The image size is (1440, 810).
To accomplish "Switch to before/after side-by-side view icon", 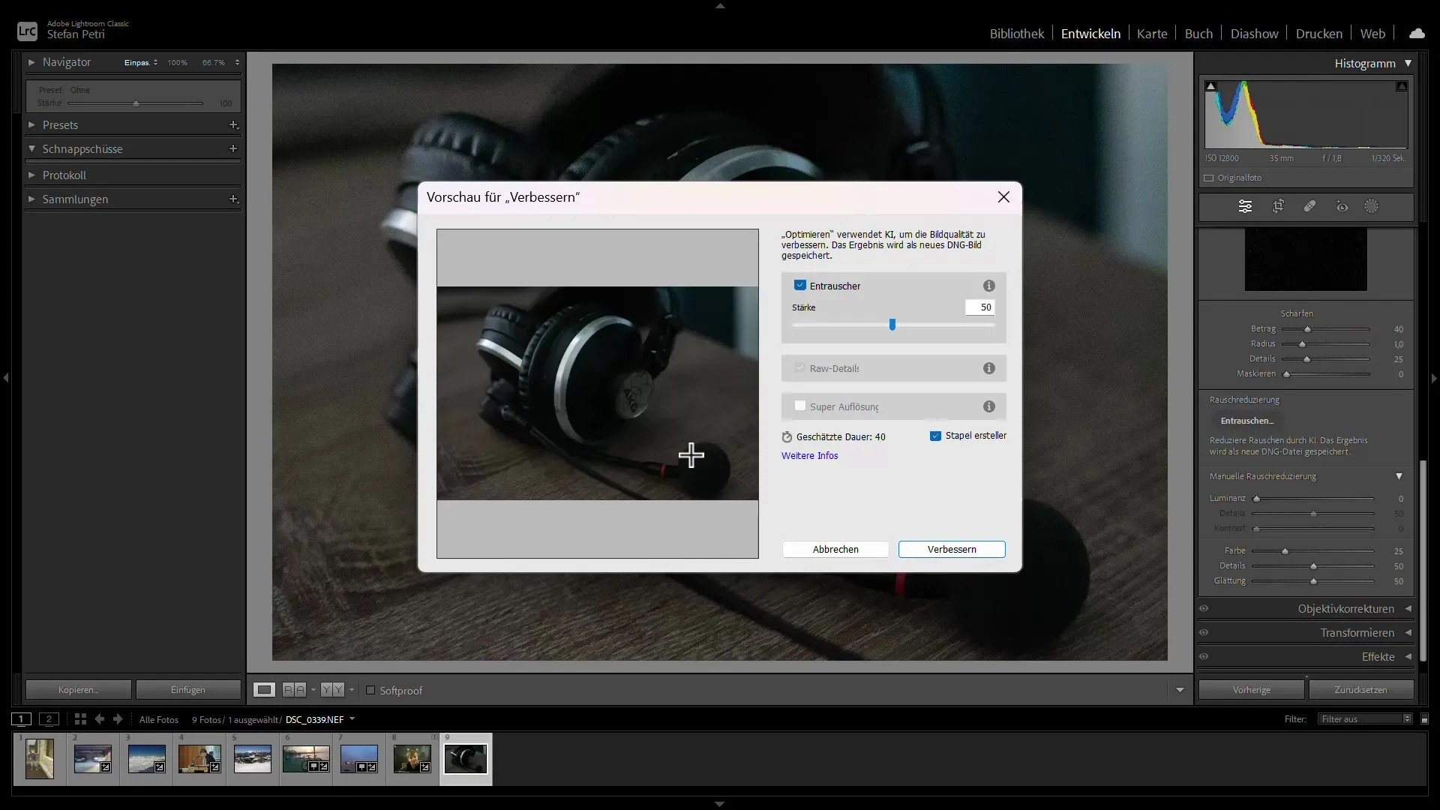I will [x=295, y=690].
